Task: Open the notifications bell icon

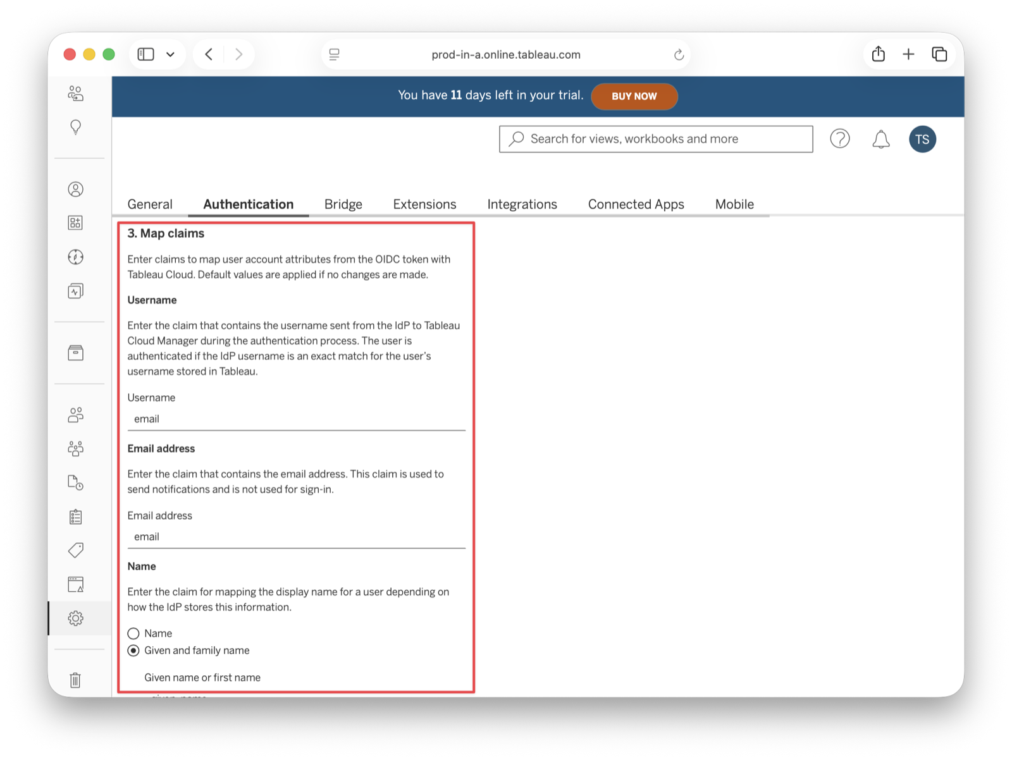Action: click(x=880, y=139)
